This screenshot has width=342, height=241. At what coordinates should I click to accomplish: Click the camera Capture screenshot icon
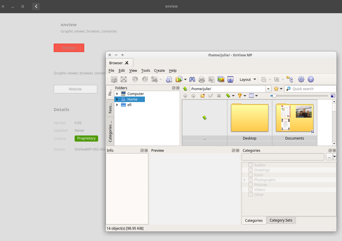point(230,79)
